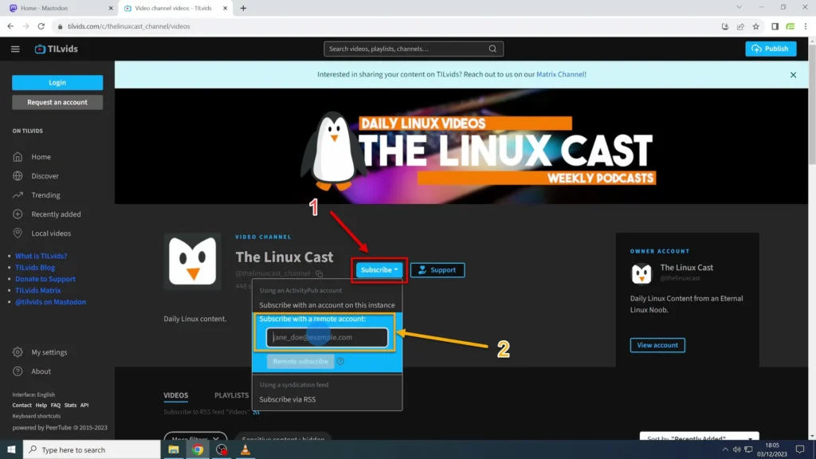This screenshot has width=816, height=459.
Task: Click the remote subscribe help icon
Action: pyautogui.click(x=340, y=361)
